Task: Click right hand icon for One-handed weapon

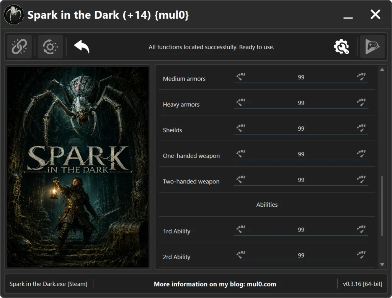Action: click(x=361, y=154)
